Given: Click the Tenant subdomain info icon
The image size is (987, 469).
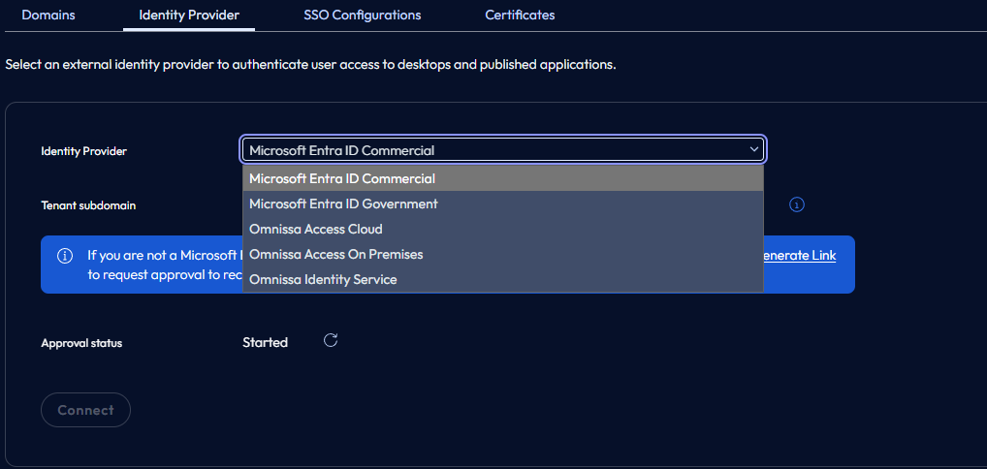Looking at the screenshot, I should pos(797,204).
